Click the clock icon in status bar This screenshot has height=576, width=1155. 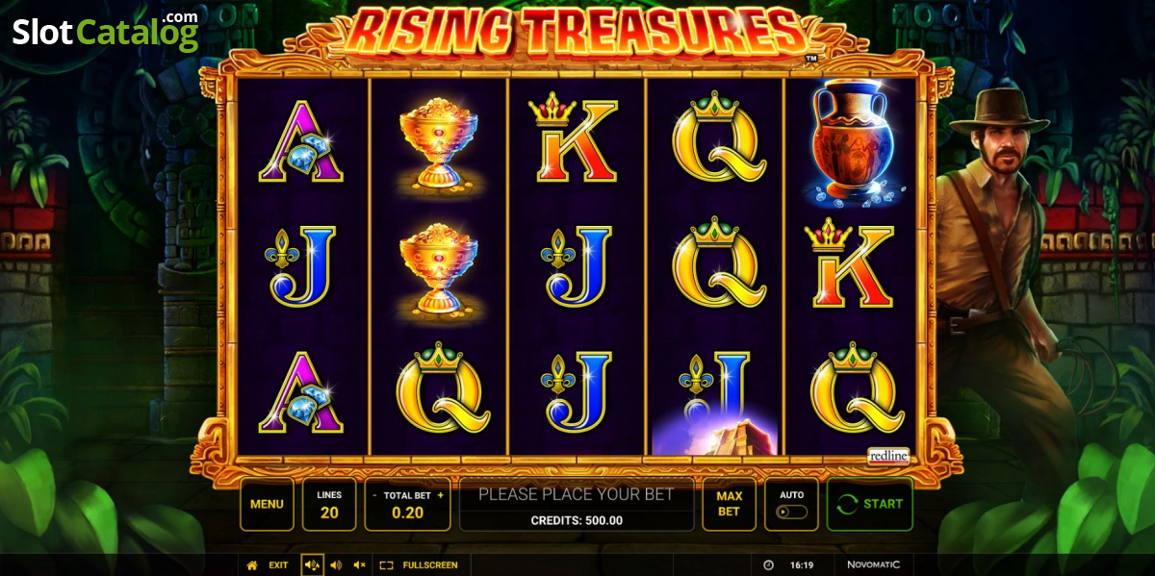tap(768, 565)
